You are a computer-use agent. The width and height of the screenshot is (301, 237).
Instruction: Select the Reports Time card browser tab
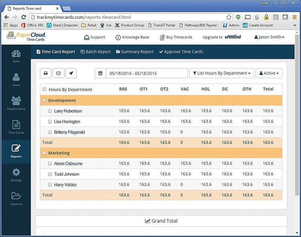click(33, 8)
